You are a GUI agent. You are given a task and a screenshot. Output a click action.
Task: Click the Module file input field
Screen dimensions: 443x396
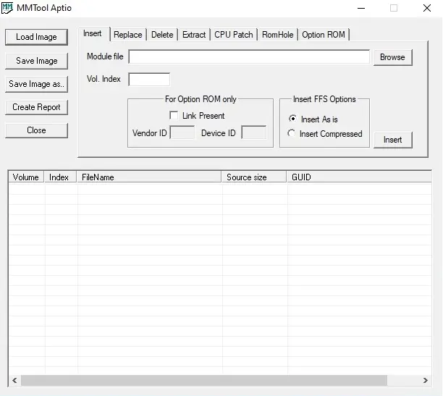[x=249, y=56]
